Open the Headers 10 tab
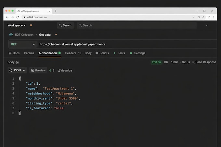Viewport: 221px width, 147px height. point(73,53)
